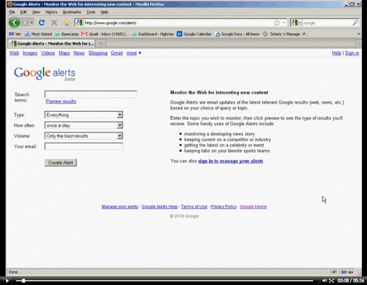
Task: Click sign in to manage your alerts link
Action: 231,161
